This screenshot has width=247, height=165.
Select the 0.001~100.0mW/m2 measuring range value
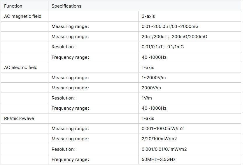coord(163,129)
